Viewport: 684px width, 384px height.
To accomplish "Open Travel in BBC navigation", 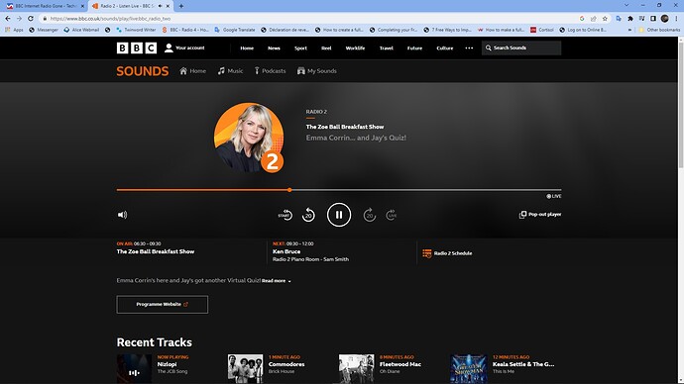I will (x=386, y=48).
